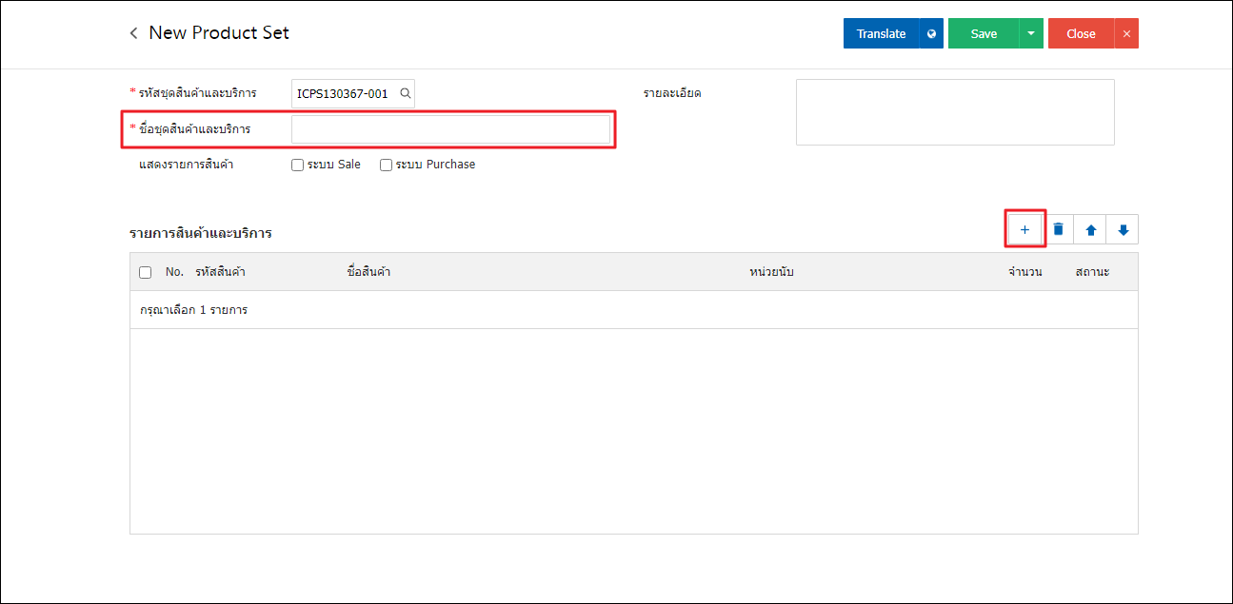Delete selected rows with the trash icon
This screenshot has width=1233, height=604.
coord(1058,229)
